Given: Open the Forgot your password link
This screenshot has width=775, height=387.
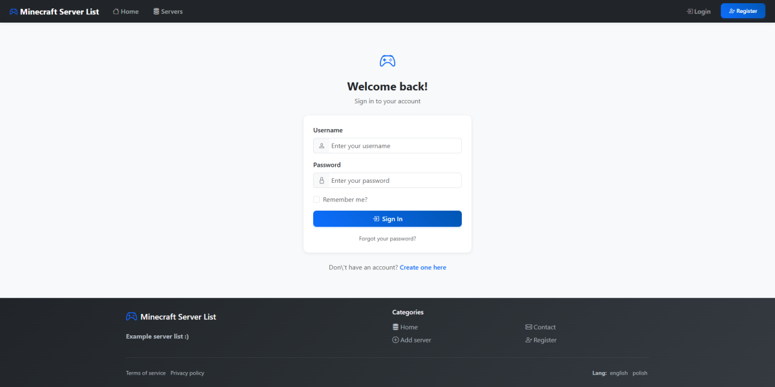Looking at the screenshot, I should click(x=387, y=239).
